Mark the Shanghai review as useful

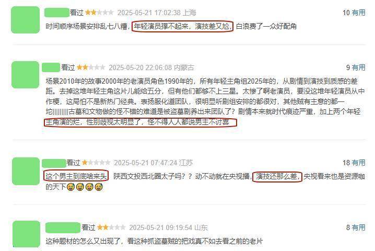coord(358,13)
